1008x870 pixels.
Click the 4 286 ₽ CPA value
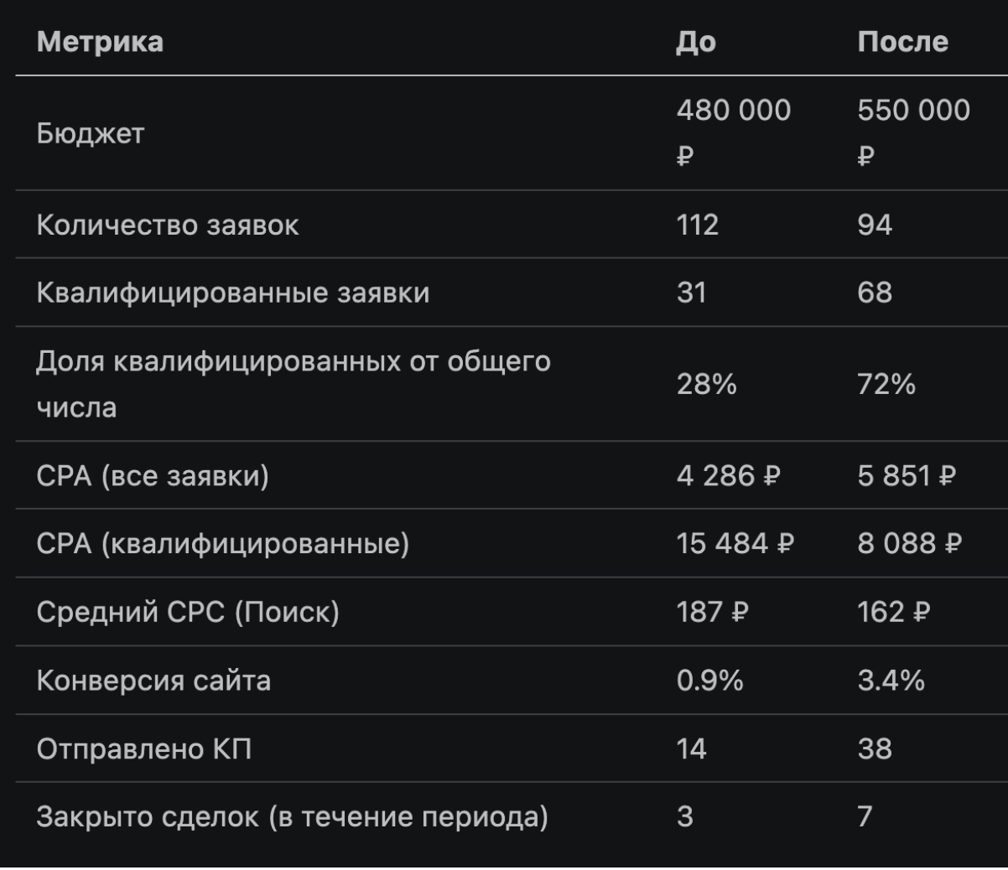[x=729, y=475]
